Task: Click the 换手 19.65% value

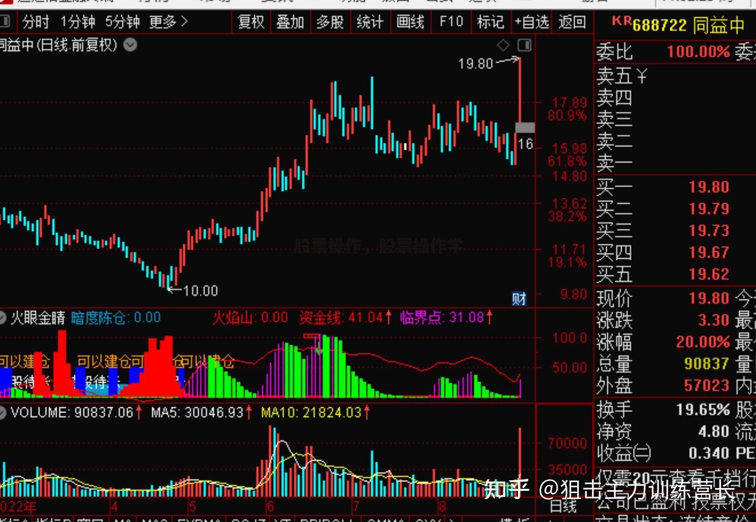Action: click(x=703, y=409)
